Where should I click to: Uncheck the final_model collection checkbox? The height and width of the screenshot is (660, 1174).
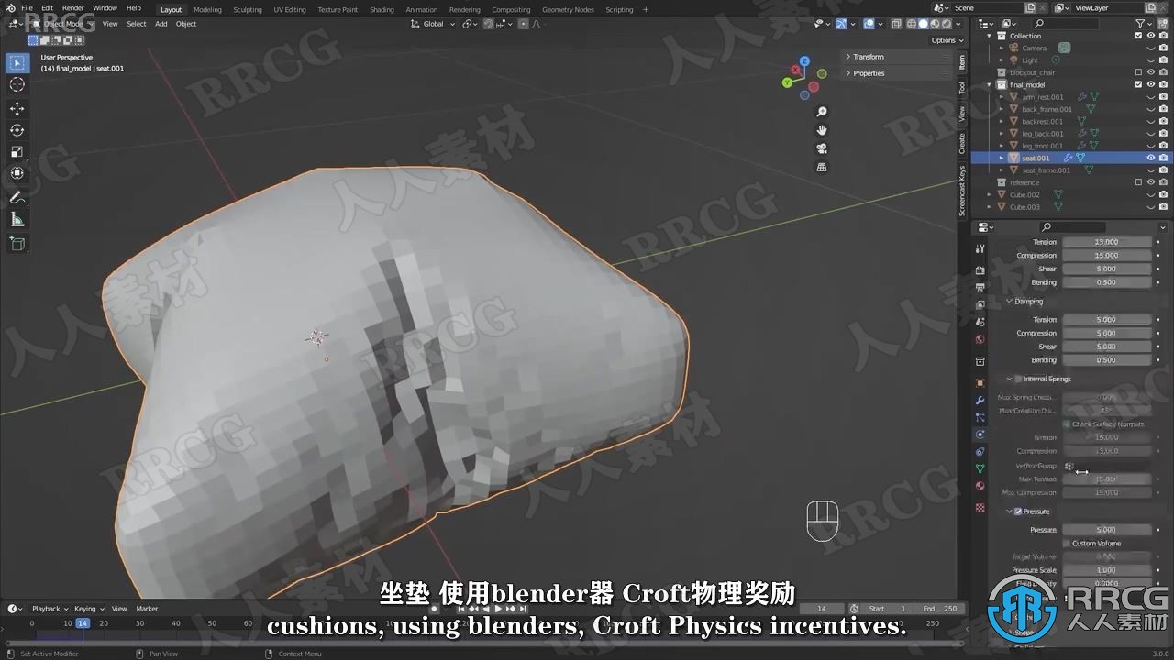click(1138, 84)
